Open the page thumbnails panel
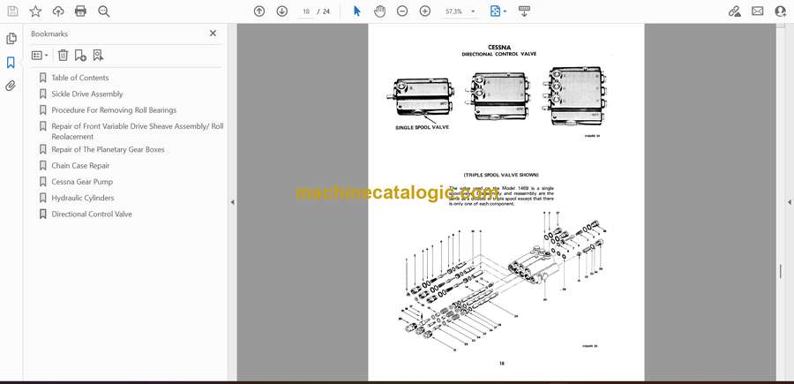Viewport: 794px width, 384px height. [11, 39]
